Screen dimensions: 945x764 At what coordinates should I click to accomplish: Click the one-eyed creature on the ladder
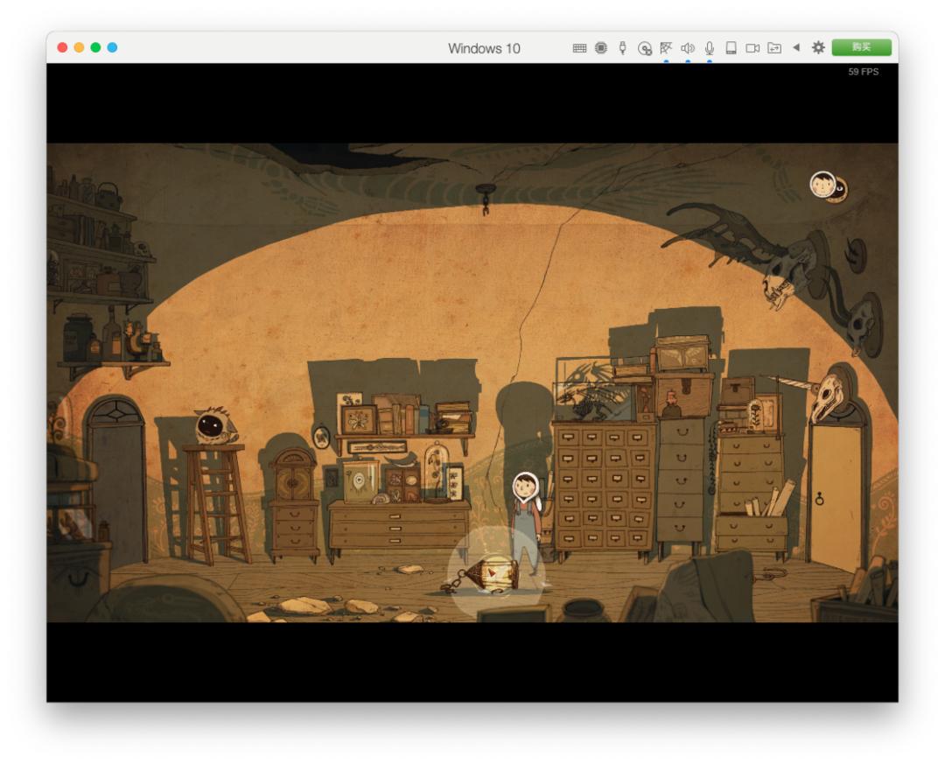(210, 426)
